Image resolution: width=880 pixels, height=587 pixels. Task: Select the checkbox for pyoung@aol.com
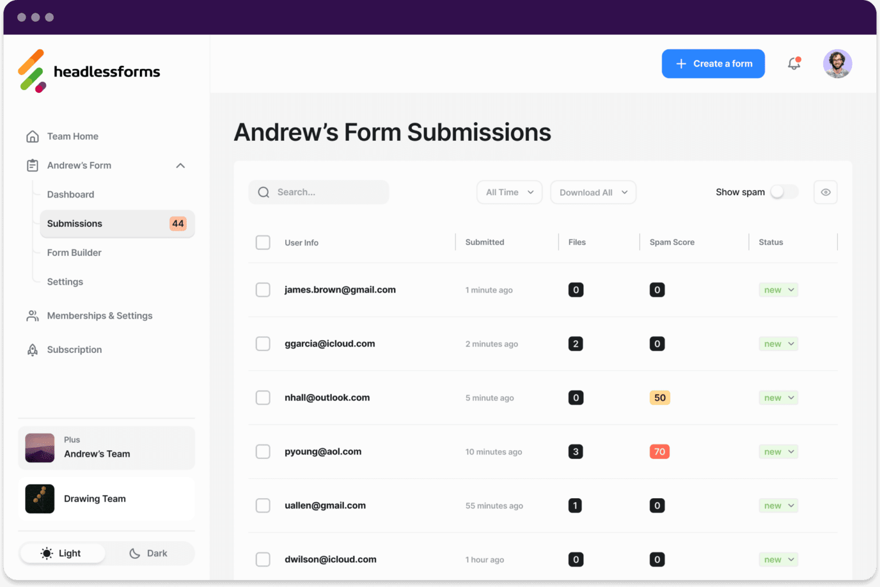[263, 451]
